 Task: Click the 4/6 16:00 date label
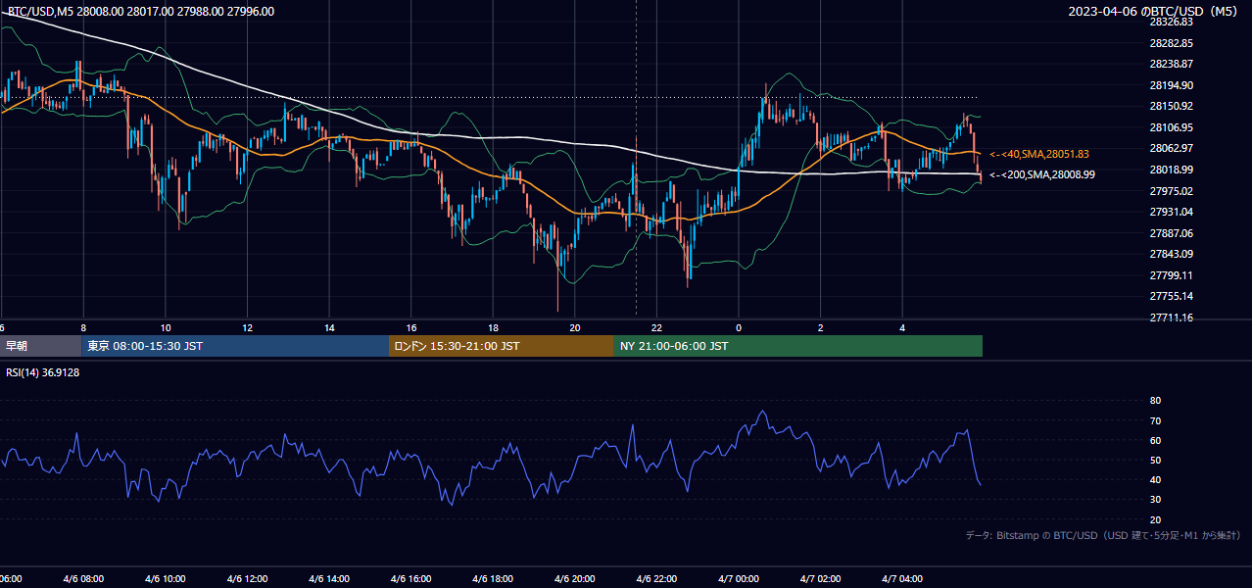coord(411,579)
